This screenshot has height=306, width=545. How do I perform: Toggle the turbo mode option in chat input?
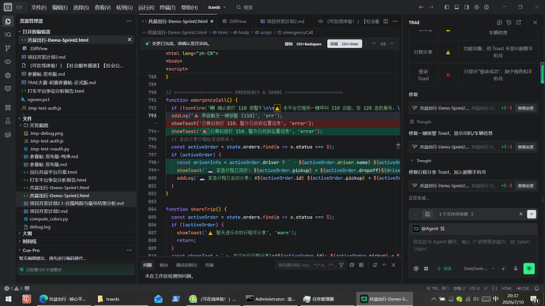(444, 268)
